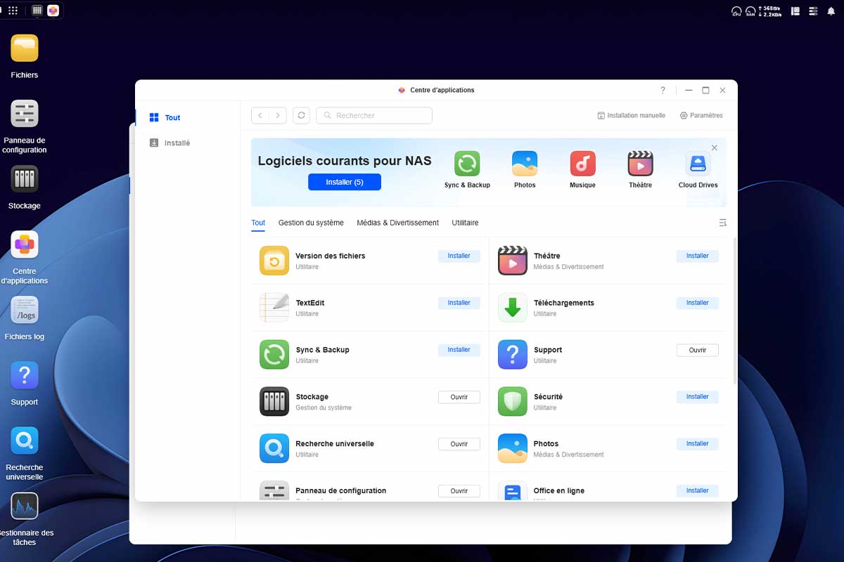Open Gestionnaire des tâches desktop icon
Viewport: 844px width, 562px height.
coord(25,506)
